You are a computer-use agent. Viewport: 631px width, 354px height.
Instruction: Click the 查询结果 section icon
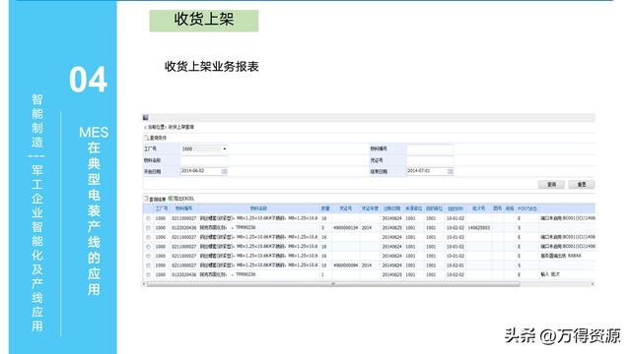point(146,199)
